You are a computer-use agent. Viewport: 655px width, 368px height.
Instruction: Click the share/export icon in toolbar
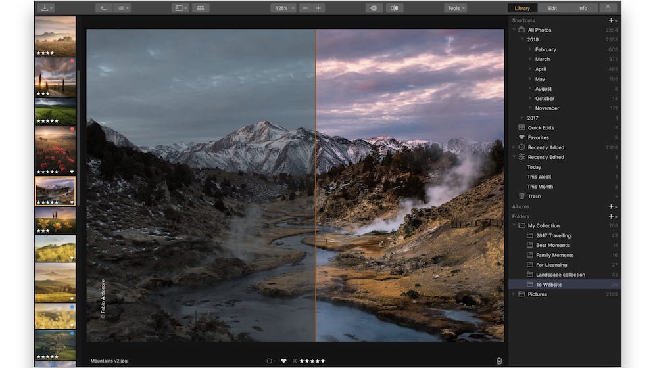click(608, 8)
